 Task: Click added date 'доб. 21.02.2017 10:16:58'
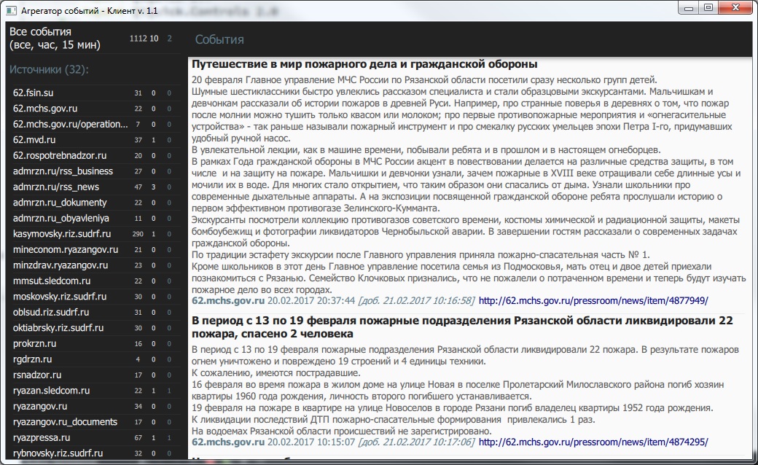pyautogui.click(x=417, y=301)
